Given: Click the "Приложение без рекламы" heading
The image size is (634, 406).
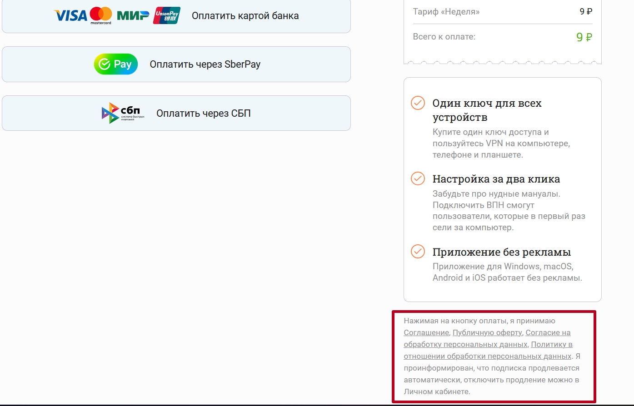Looking at the screenshot, I should coord(501,252).
